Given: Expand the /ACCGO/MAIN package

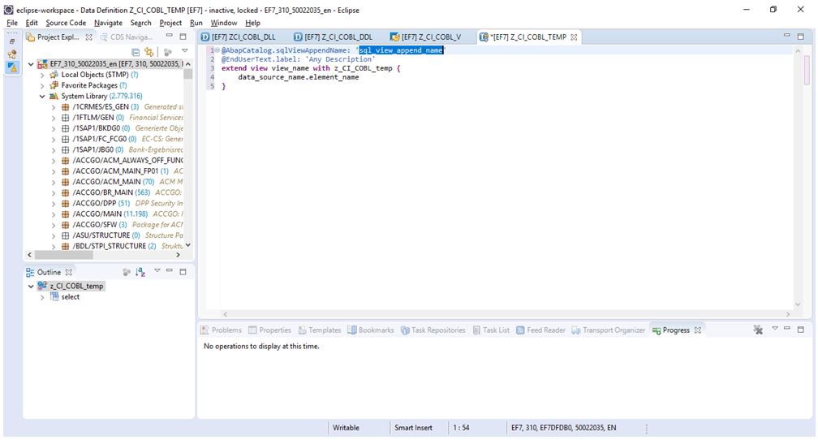Looking at the screenshot, I should click(x=54, y=214).
